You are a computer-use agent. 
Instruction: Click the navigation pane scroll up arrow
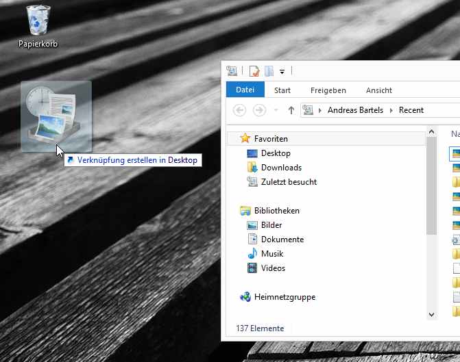tap(431, 132)
